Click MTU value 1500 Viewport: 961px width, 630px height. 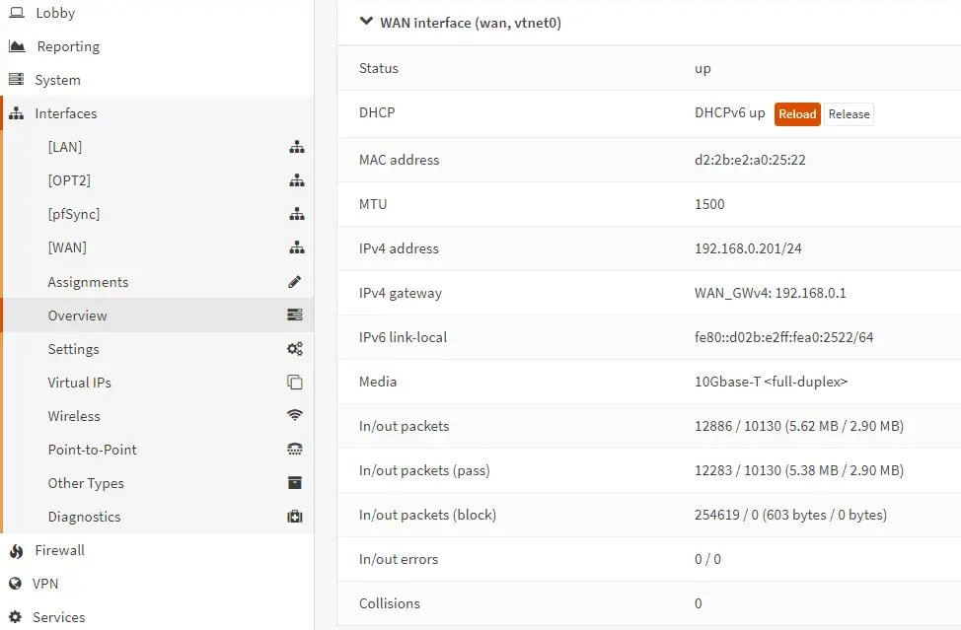[x=709, y=204]
